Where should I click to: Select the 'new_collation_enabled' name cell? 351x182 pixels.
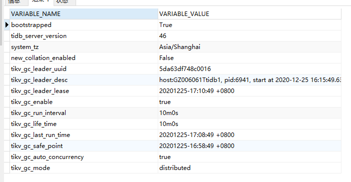84,58
